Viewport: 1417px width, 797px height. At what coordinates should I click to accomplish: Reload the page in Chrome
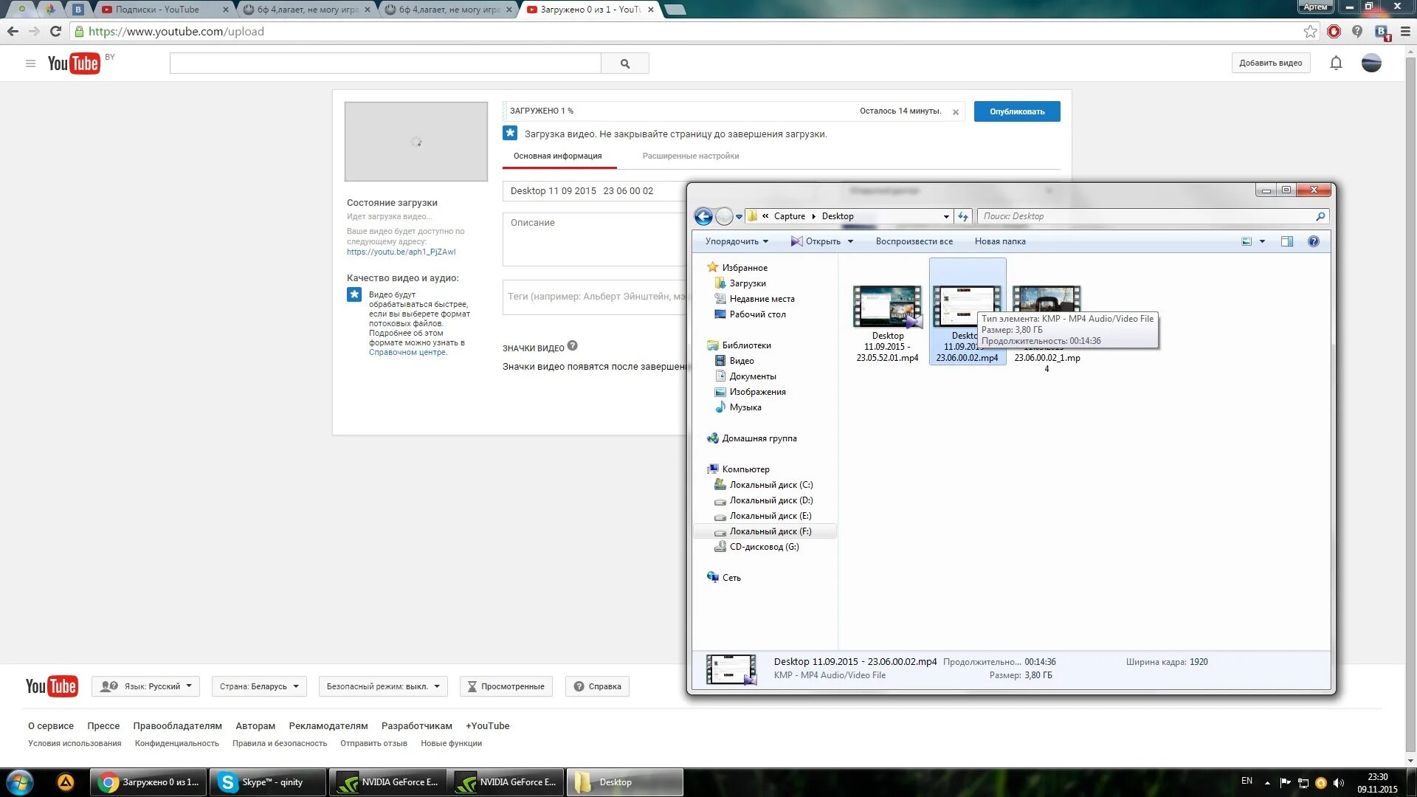tap(55, 31)
